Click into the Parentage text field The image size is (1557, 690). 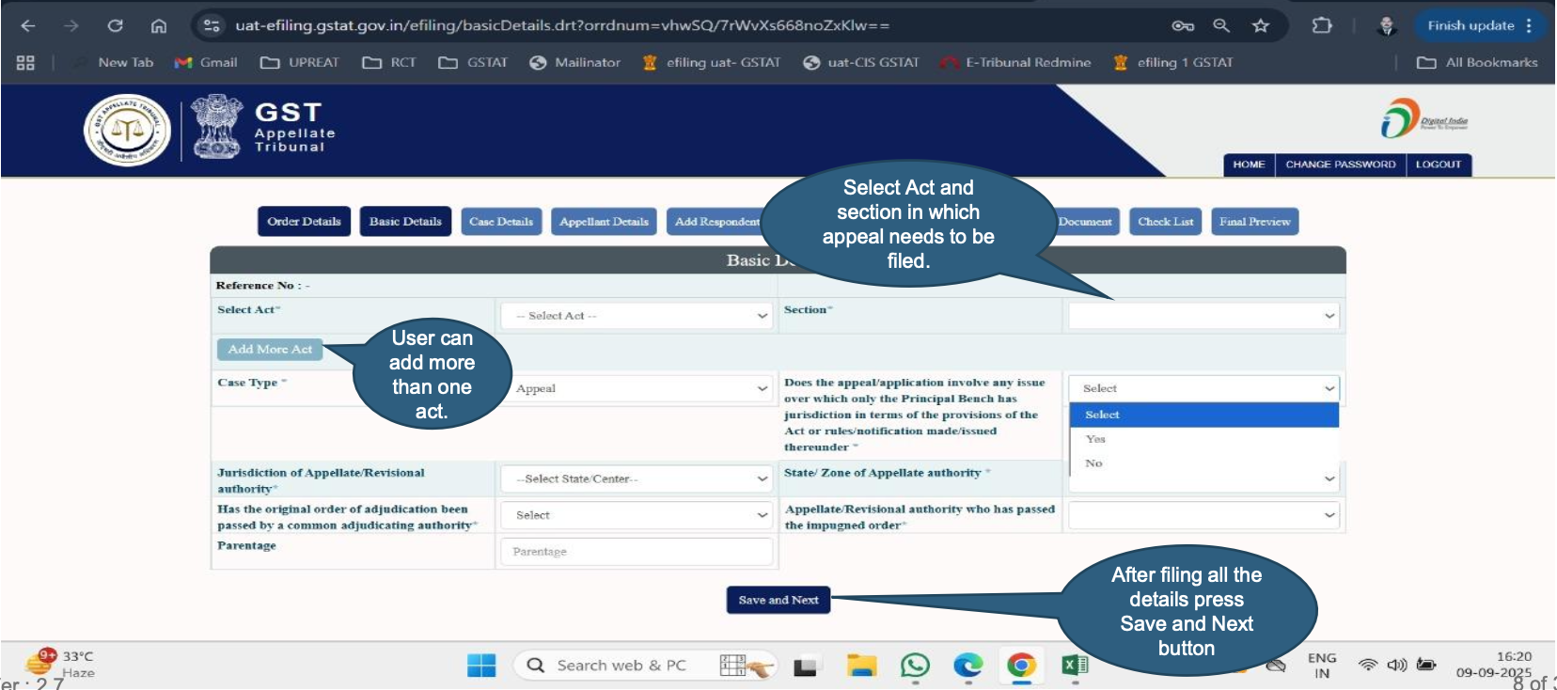coord(637,552)
